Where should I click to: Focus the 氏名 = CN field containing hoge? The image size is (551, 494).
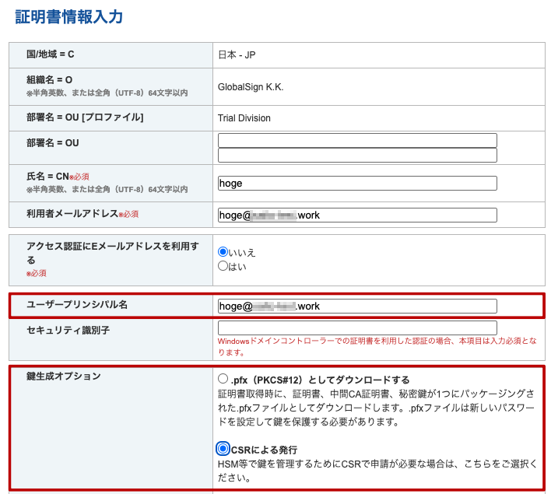coord(357,183)
